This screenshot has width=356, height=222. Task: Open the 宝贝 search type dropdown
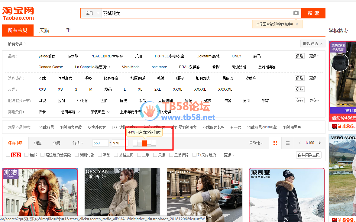[x=92, y=13]
